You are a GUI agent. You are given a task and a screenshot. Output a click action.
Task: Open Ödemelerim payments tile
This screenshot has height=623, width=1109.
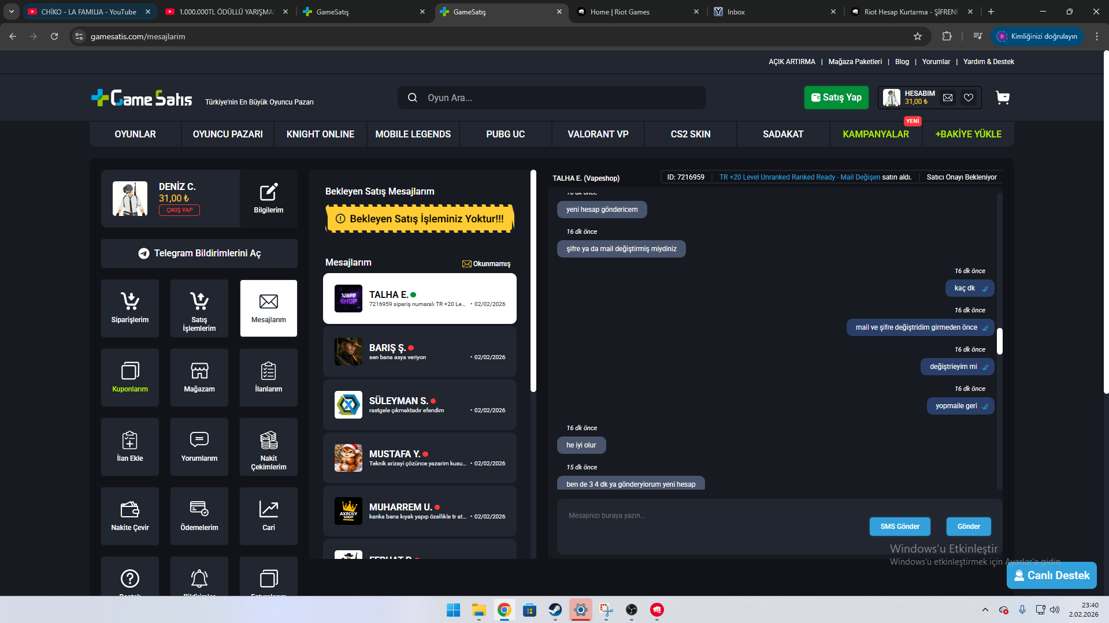[x=199, y=516]
